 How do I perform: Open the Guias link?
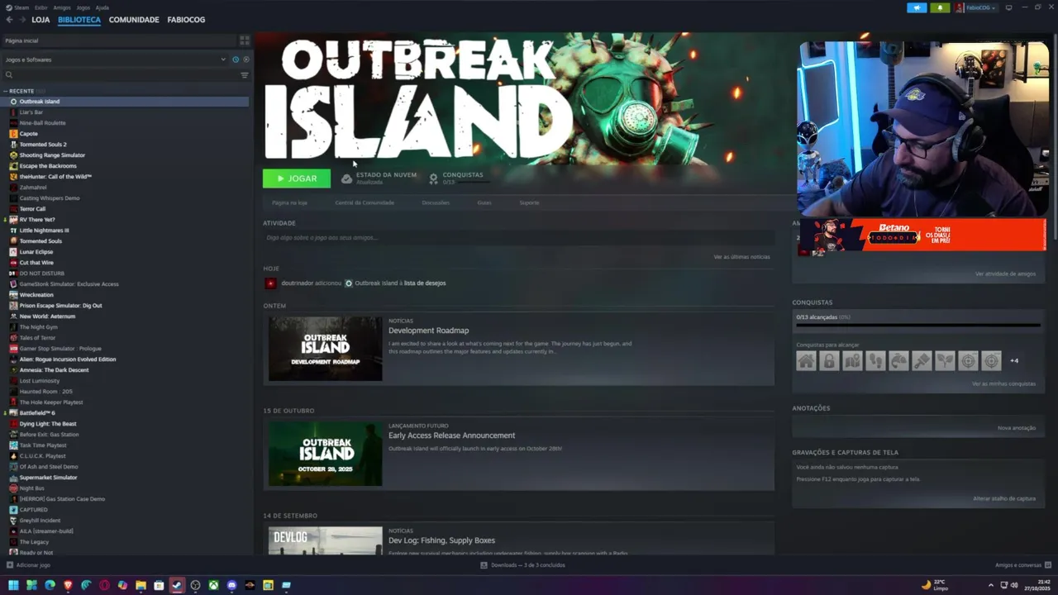pyautogui.click(x=484, y=202)
